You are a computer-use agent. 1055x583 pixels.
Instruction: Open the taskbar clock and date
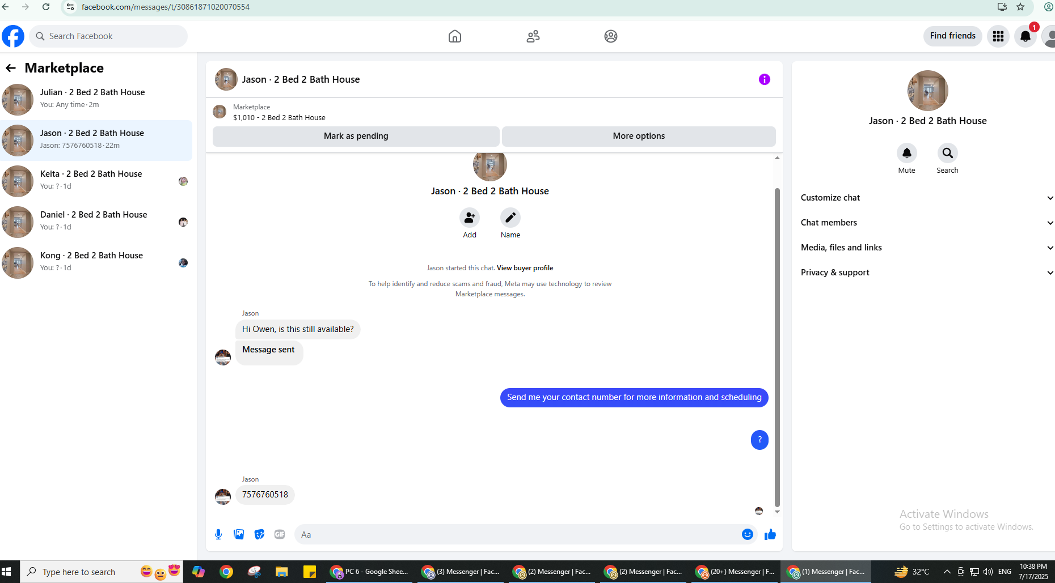click(x=1033, y=572)
